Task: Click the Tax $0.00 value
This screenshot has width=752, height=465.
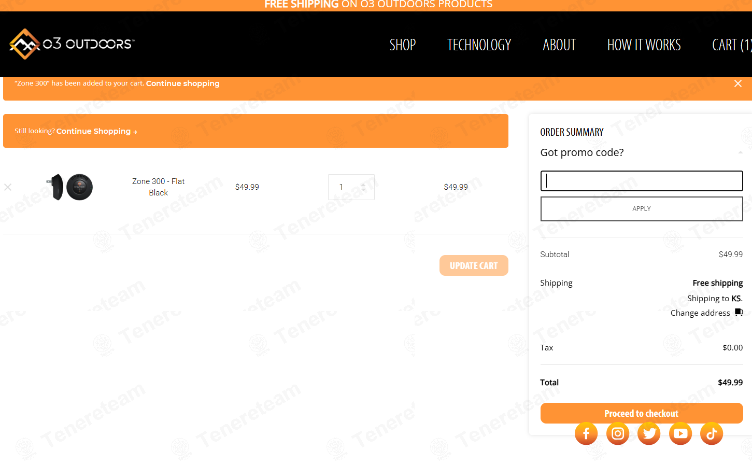Action: tap(733, 348)
